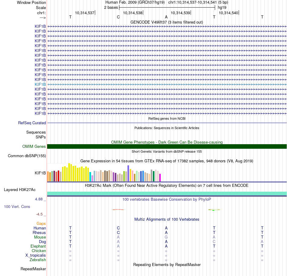
Task: Click the -4.5 PhyloP lower scale value
Action: (x=39, y=214)
